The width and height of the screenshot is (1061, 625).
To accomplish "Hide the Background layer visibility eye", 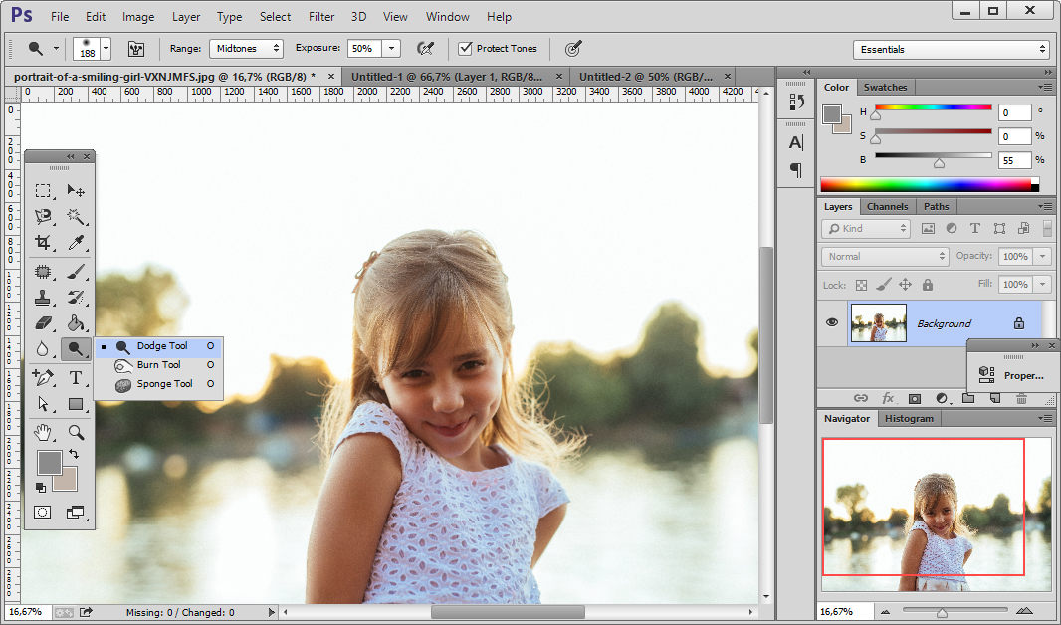I will [x=832, y=322].
